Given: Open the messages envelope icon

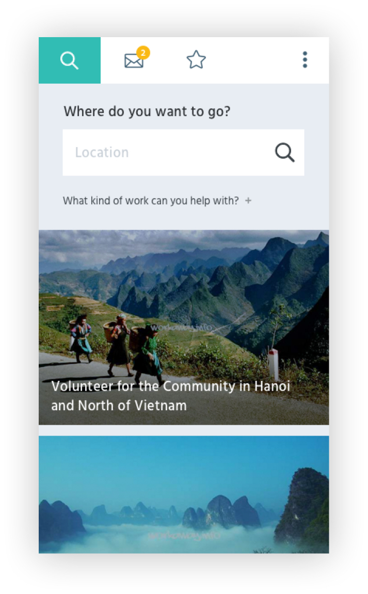Looking at the screenshot, I should (134, 60).
